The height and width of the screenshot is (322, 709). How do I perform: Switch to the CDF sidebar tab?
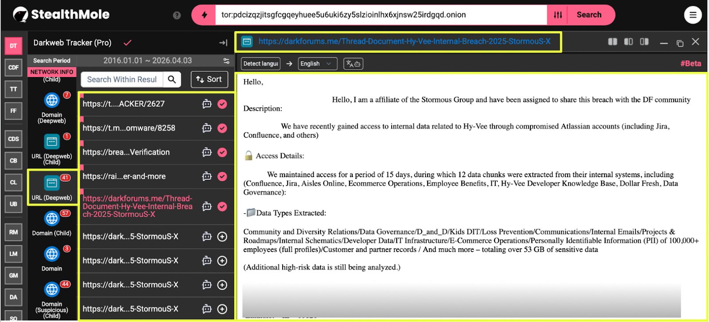[x=14, y=67]
